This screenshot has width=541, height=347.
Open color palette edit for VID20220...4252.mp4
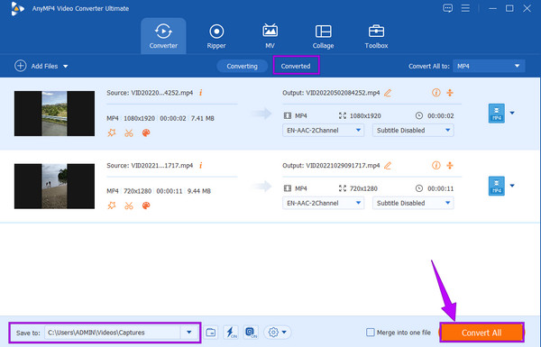pyautogui.click(x=146, y=132)
